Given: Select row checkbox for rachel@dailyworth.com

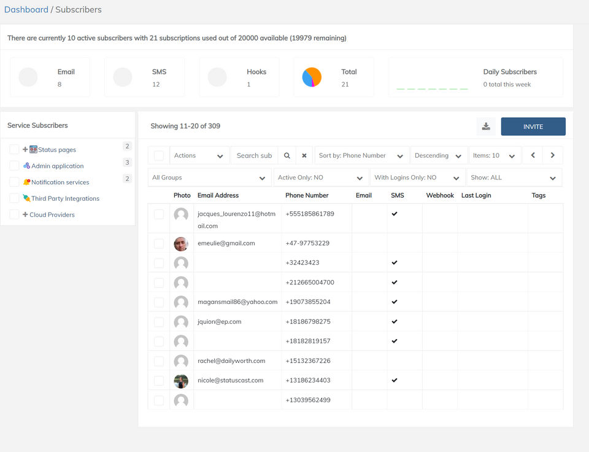Looking at the screenshot, I should [x=159, y=361].
